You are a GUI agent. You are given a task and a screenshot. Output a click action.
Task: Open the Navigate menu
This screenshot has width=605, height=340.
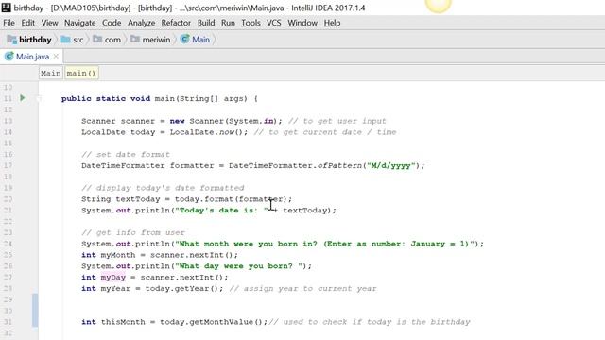pos(79,23)
